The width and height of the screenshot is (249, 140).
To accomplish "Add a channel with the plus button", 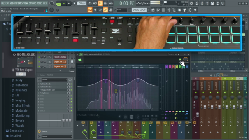I will [60, 70].
